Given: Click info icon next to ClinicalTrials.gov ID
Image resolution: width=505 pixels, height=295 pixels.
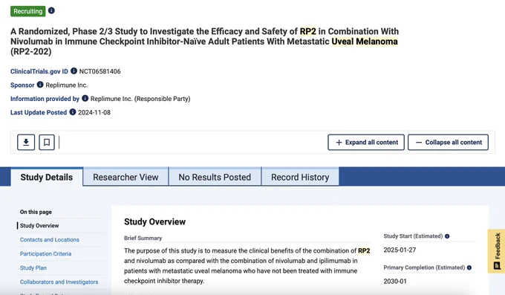Looking at the screenshot, I should [x=74, y=71].
